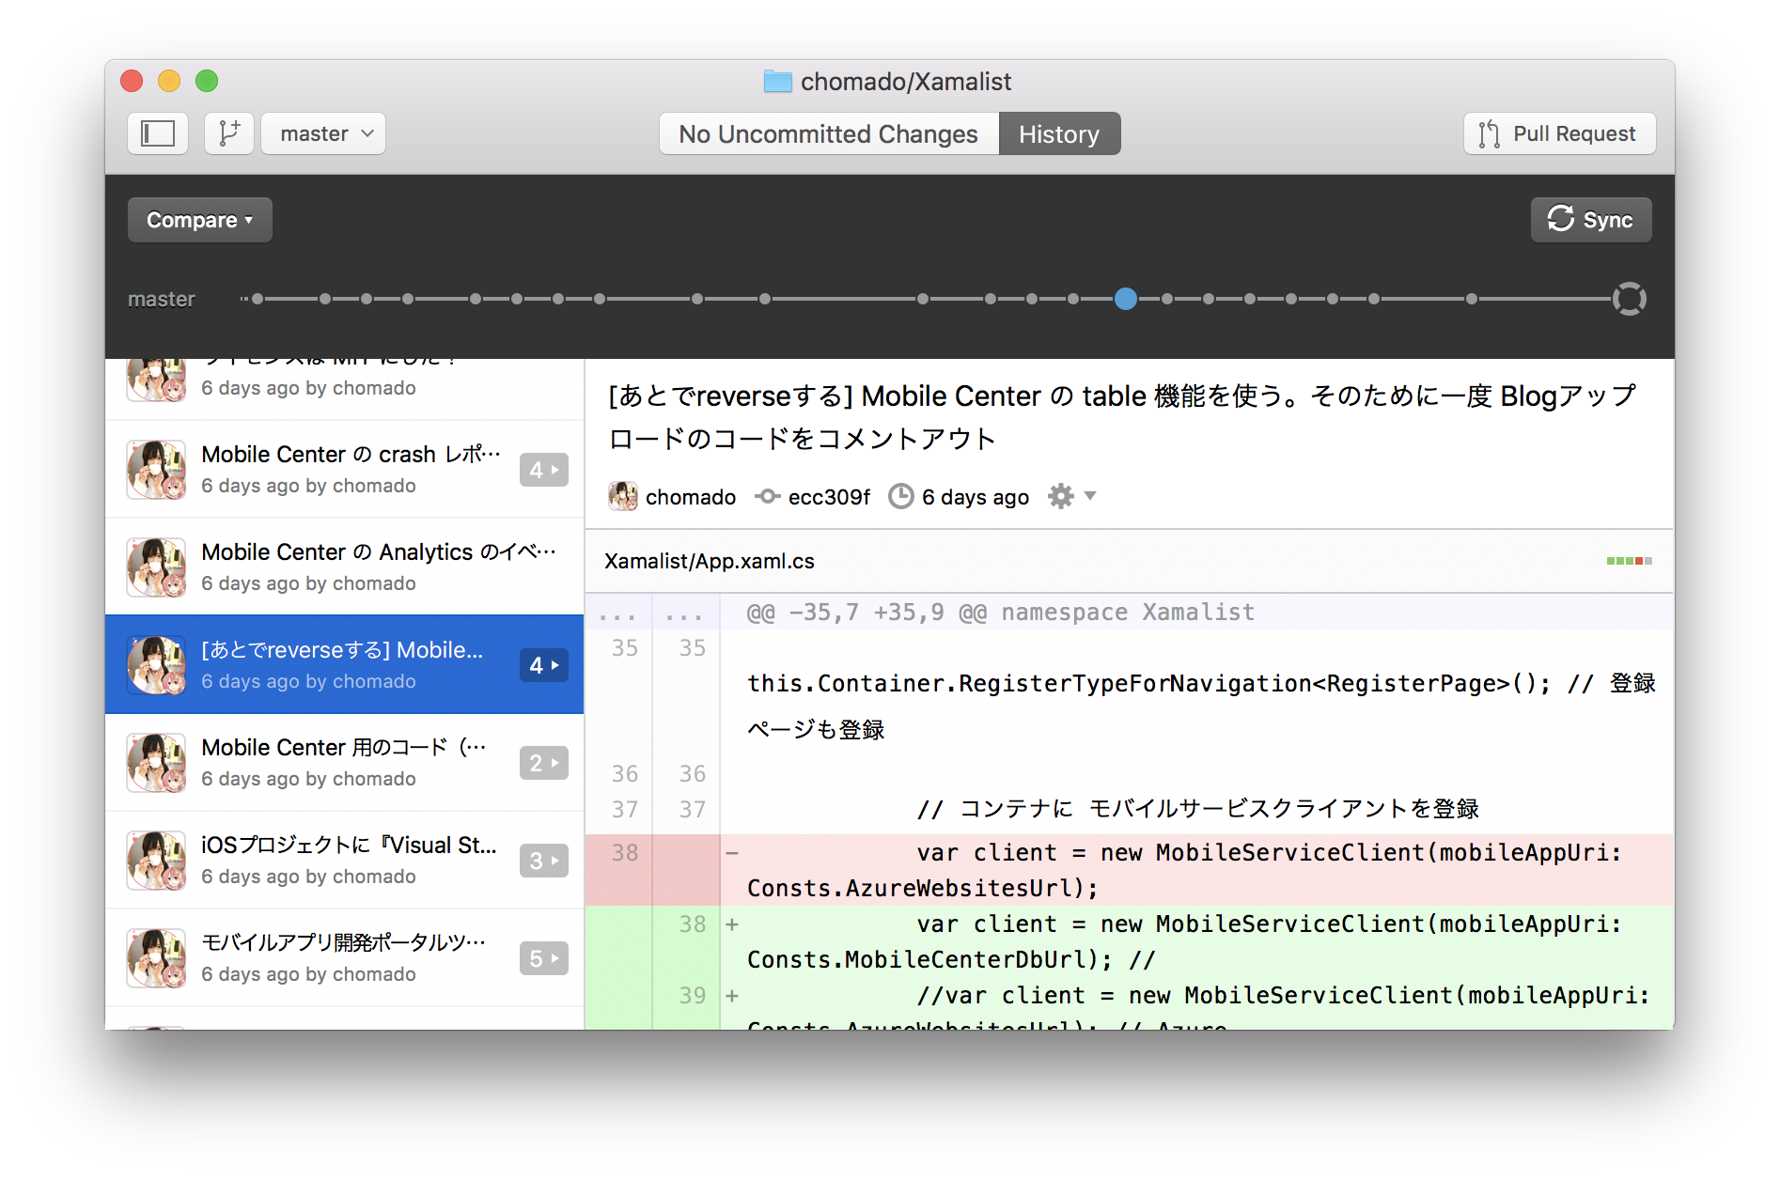
Task: Click added line 38 in diff
Action: pos(1129,941)
